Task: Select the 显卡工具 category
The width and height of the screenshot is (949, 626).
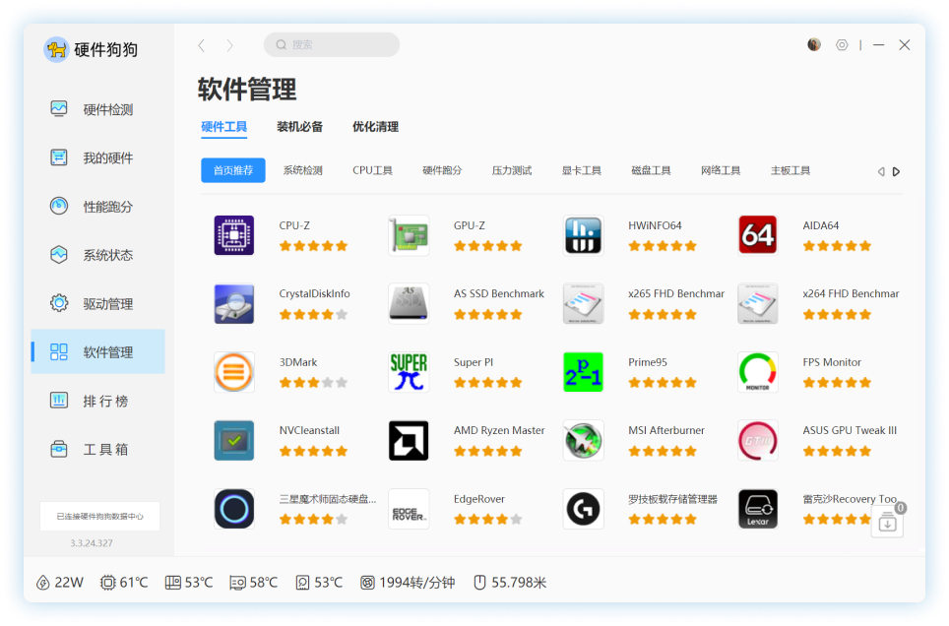Action: (x=581, y=170)
